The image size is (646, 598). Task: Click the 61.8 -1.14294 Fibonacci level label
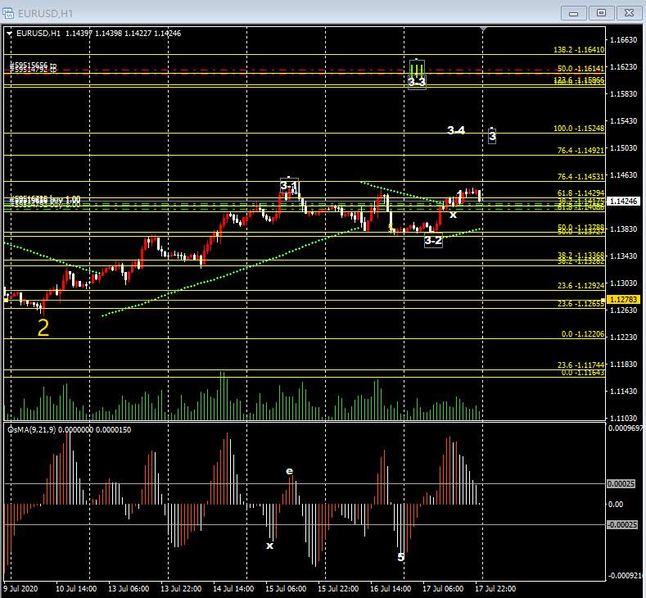(580, 193)
